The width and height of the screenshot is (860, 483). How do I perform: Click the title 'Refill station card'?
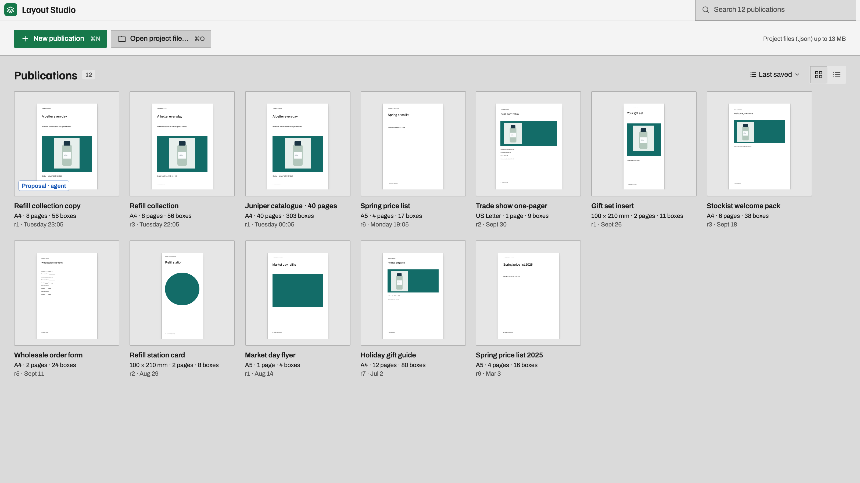point(157,355)
